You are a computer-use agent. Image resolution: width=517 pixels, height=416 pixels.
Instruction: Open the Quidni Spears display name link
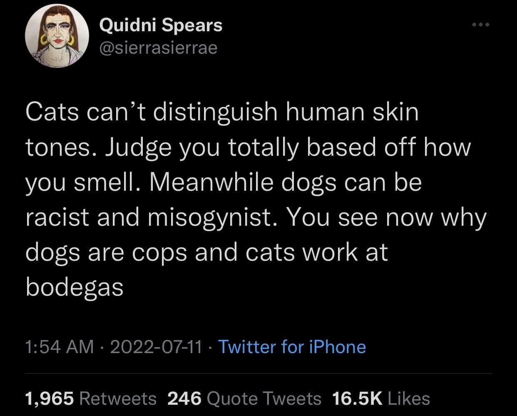(161, 26)
